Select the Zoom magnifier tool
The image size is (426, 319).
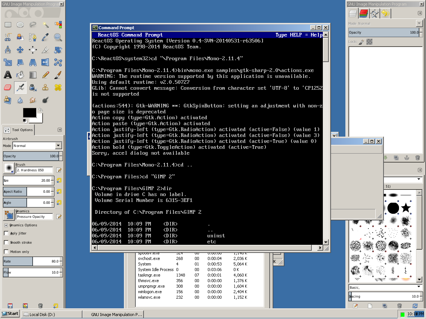pyautogui.click(x=58, y=37)
